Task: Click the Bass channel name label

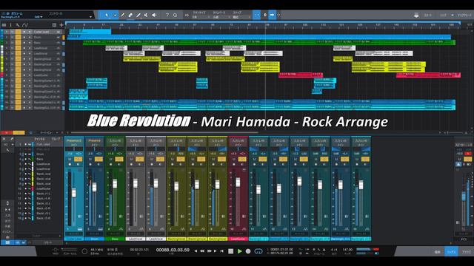Action: (115, 239)
